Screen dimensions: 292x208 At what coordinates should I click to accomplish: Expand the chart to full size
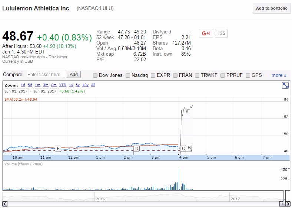[x=285, y=85]
